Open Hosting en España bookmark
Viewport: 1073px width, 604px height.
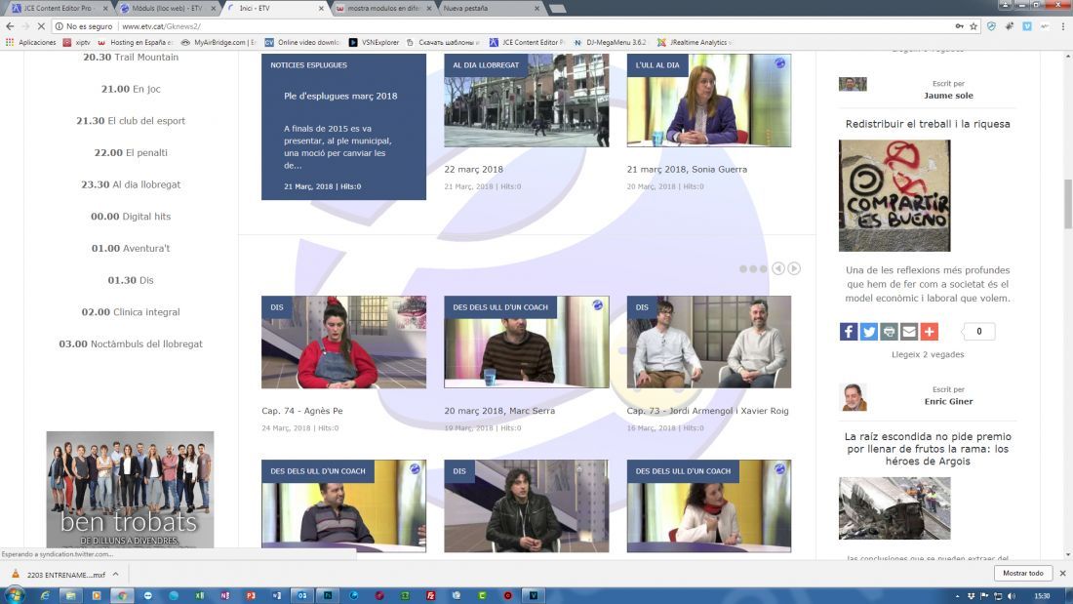pyautogui.click(x=136, y=43)
